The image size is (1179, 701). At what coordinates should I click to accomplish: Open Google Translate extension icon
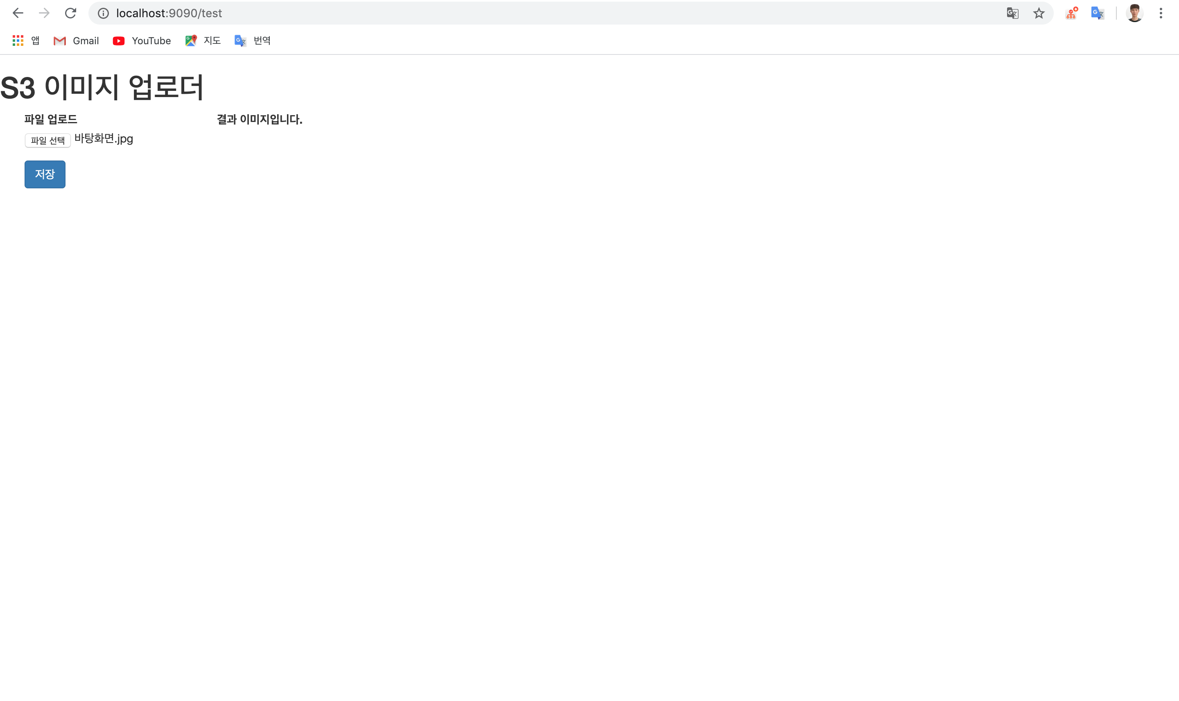(1098, 13)
